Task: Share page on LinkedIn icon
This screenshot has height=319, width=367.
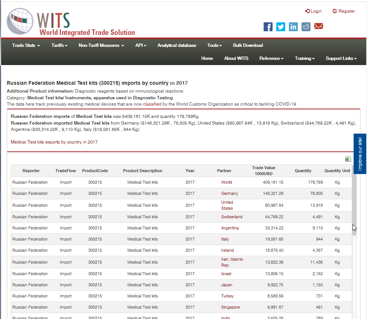Action: [293, 27]
